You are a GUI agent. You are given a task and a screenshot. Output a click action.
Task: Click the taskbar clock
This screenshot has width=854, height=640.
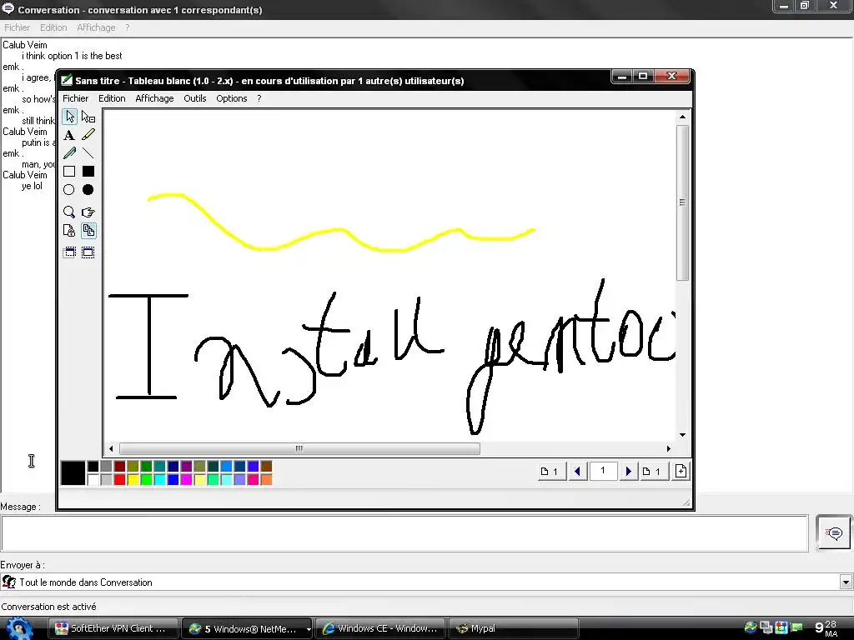826,628
